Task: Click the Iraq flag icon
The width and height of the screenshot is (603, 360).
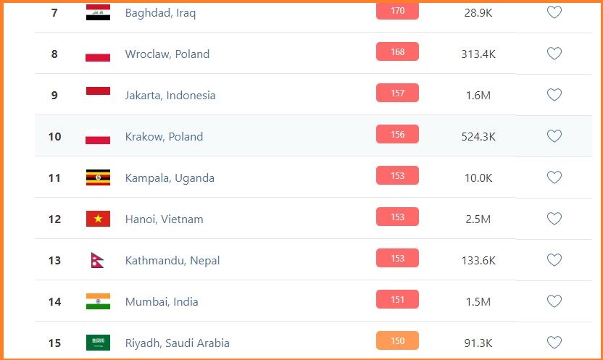Action: coord(98,12)
